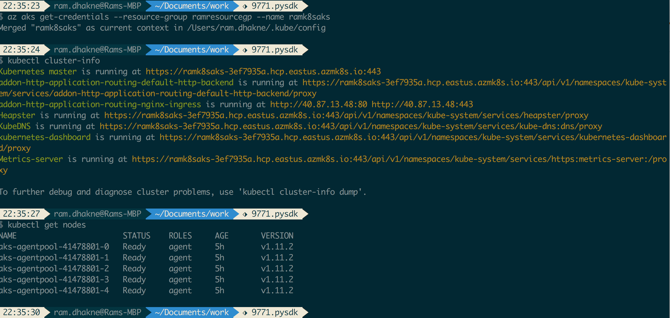This screenshot has width=670, height=318.
Task: Click the 'kubectl get nodes' command text
Action: [x=47, y=225]
